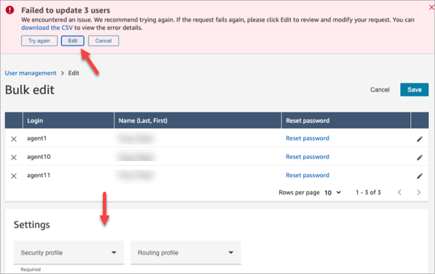Expand the Routing profile dropdown
Image resolution: width=435 pixels, height=274 pixels.
[x=185, y=253]
